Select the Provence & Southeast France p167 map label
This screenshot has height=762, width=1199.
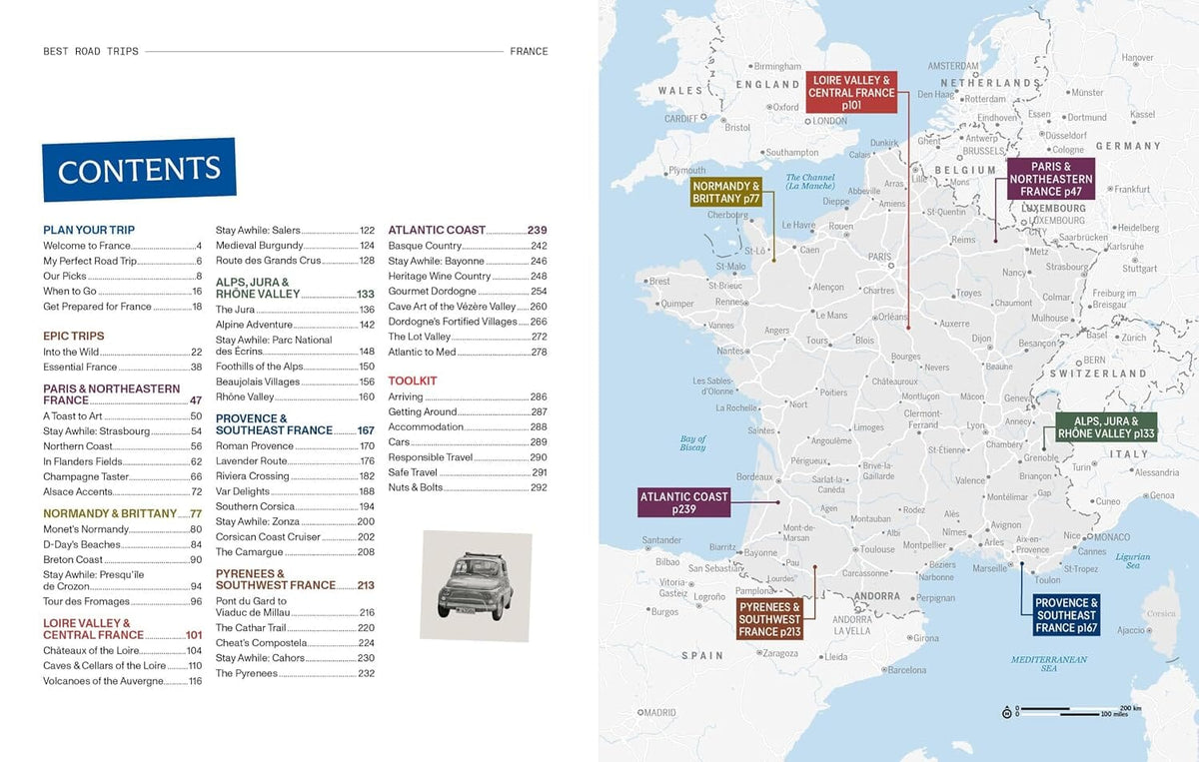click(x=1067, y=615)
